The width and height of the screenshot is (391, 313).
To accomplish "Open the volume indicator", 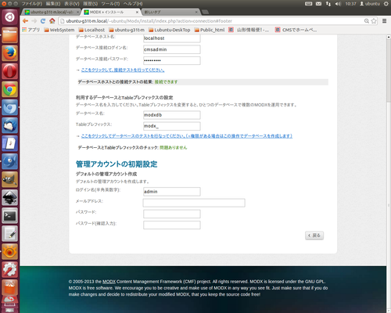I will point(338,4).
